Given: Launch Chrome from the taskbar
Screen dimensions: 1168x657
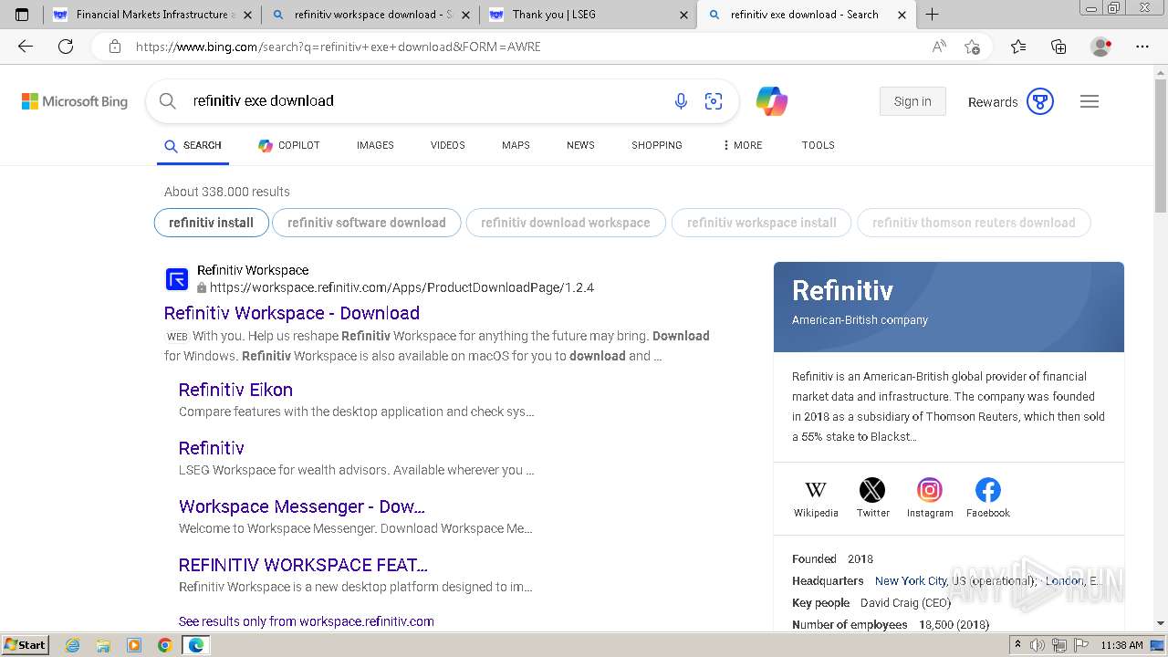Looking at the screenshot, I should (x=164, y=645).
